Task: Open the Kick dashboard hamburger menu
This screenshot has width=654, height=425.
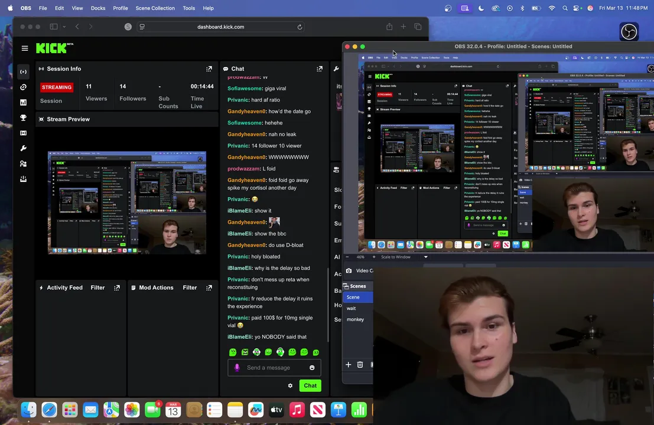Action: pyautogui.click(x=25, y=48)
